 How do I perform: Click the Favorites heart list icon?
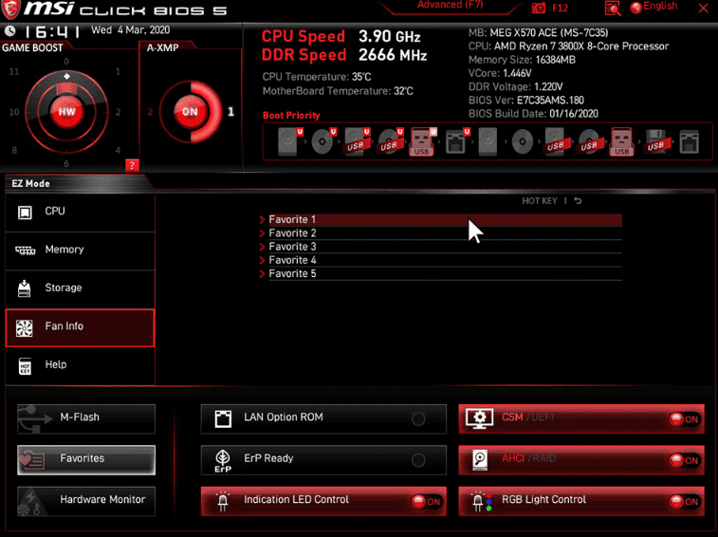31,459
